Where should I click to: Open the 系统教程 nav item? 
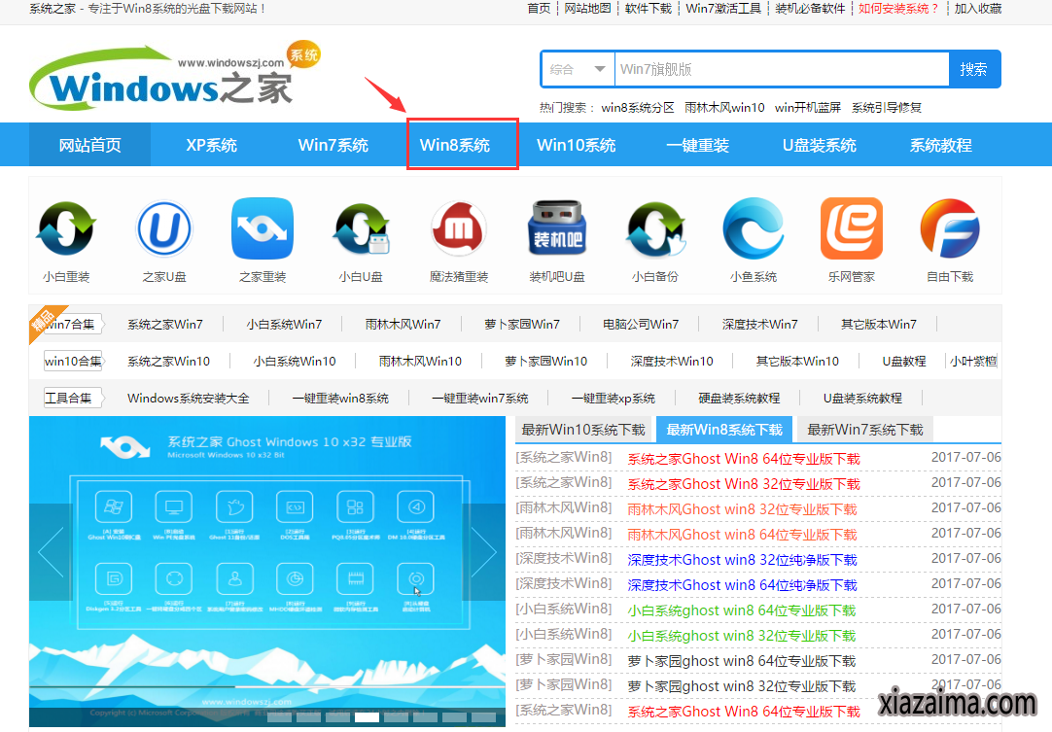940,145
